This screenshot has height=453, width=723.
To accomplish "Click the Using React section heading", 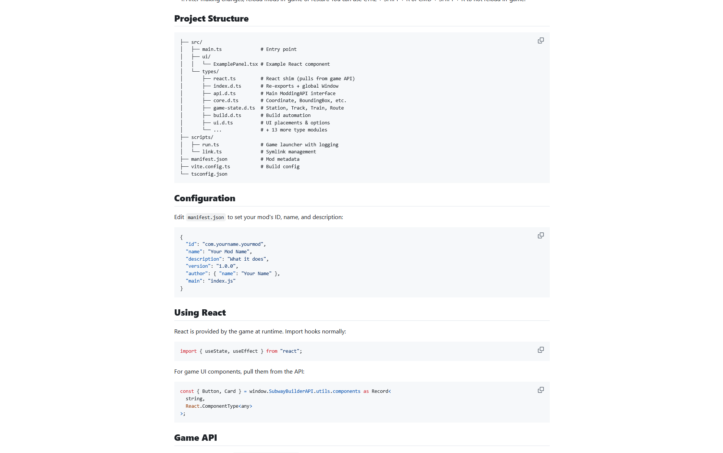I will (x=200, y=313).
